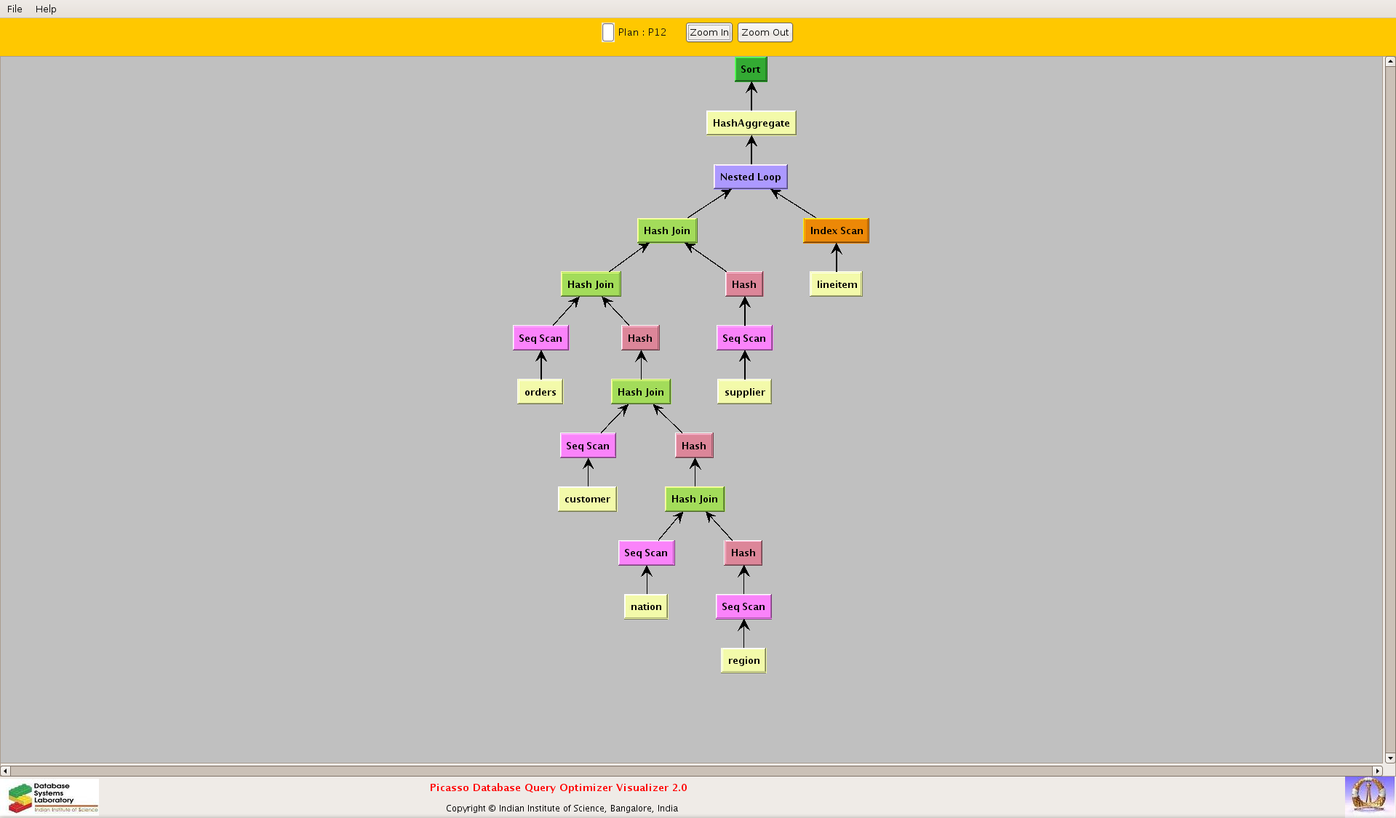Select the customer table node

click(587, 499)
